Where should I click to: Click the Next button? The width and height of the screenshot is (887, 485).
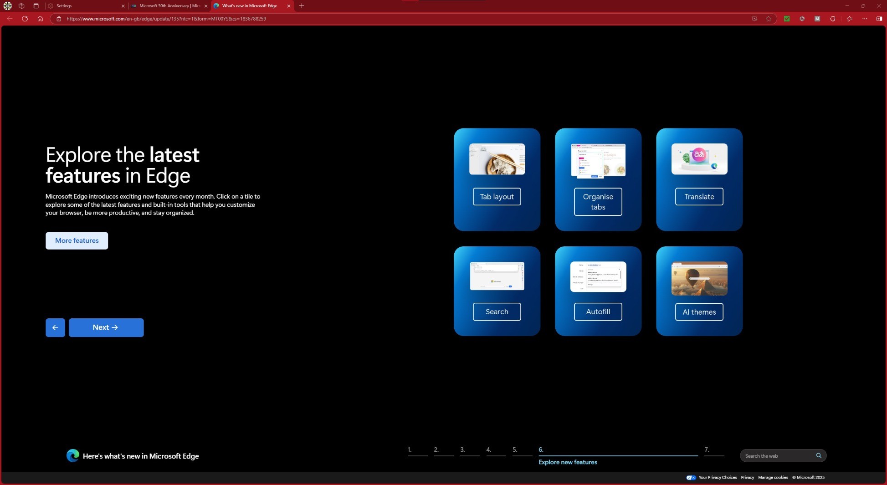[x=106, y=327]
